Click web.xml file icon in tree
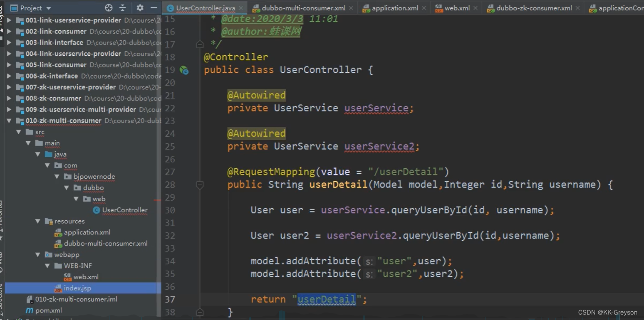The height and width of the screenshot is (320, 644). point(68,277)
